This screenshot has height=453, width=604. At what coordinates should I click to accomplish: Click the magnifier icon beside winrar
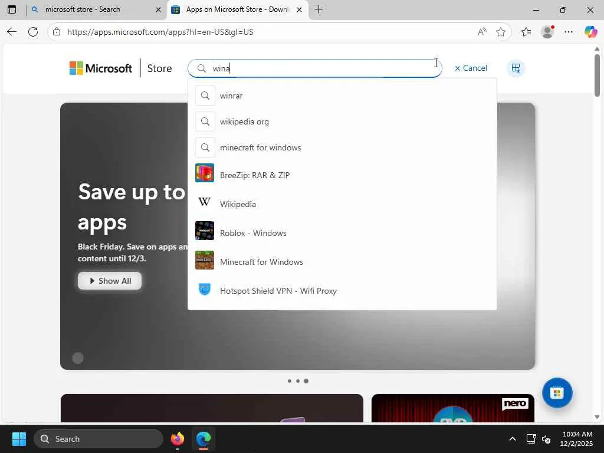coord(205,96)
